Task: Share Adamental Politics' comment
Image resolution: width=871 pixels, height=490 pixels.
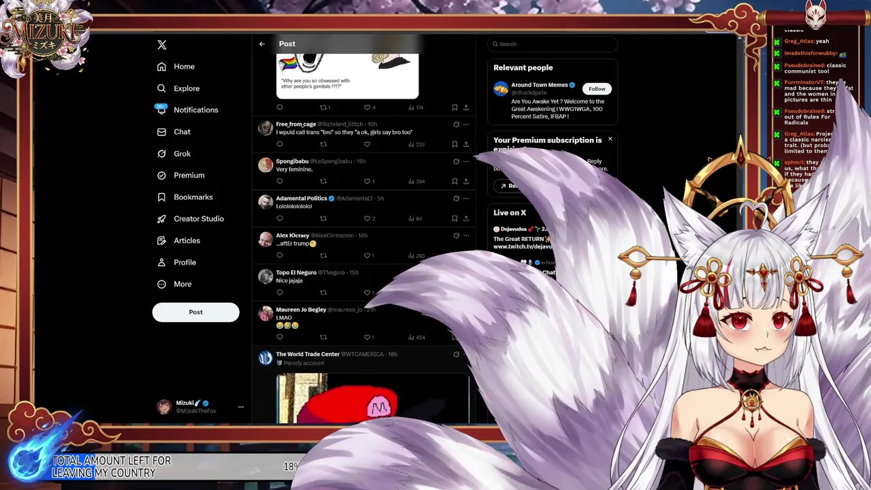Action: click(466, 218)
